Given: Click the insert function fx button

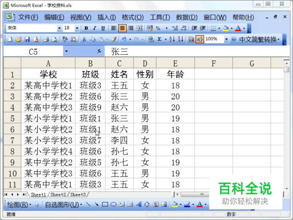Looking at the screenshot, I should tap(99, 51).
